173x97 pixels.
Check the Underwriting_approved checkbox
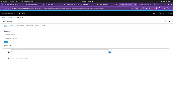(4, 39)
